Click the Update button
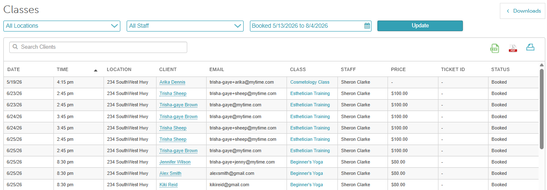Image resolution: width=547 pixels, height=190 pixels. [x=420, y=26]
